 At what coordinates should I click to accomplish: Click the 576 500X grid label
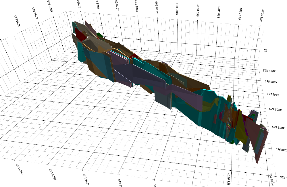pos(278,127)
